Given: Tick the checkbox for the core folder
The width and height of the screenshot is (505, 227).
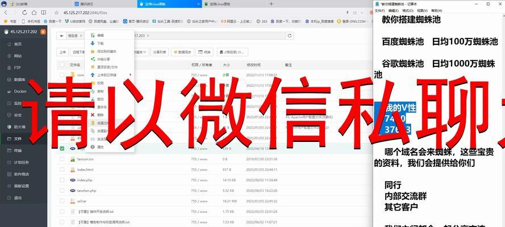Looking at the screenshot, I should [62, 75].
